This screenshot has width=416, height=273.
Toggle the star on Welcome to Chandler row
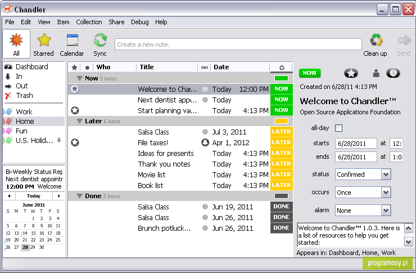(x=75, y=89)
